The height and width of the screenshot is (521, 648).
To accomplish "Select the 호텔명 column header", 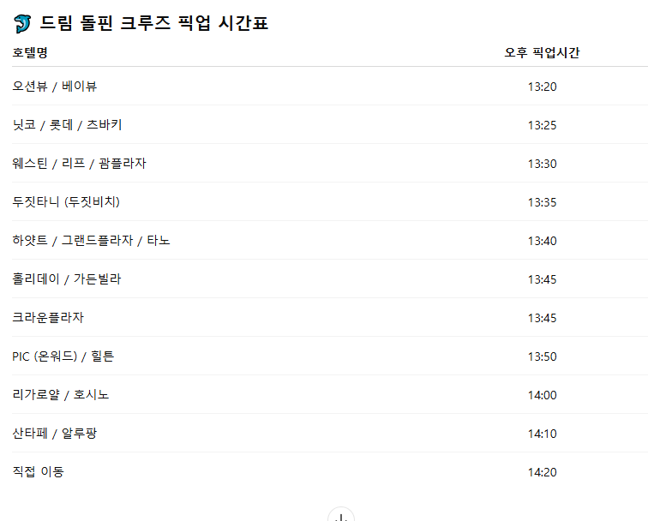I will click(30, 53).
